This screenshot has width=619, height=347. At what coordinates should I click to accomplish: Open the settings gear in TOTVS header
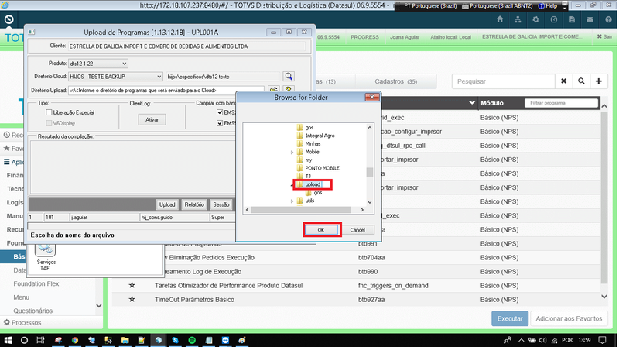tap(535, 19)
